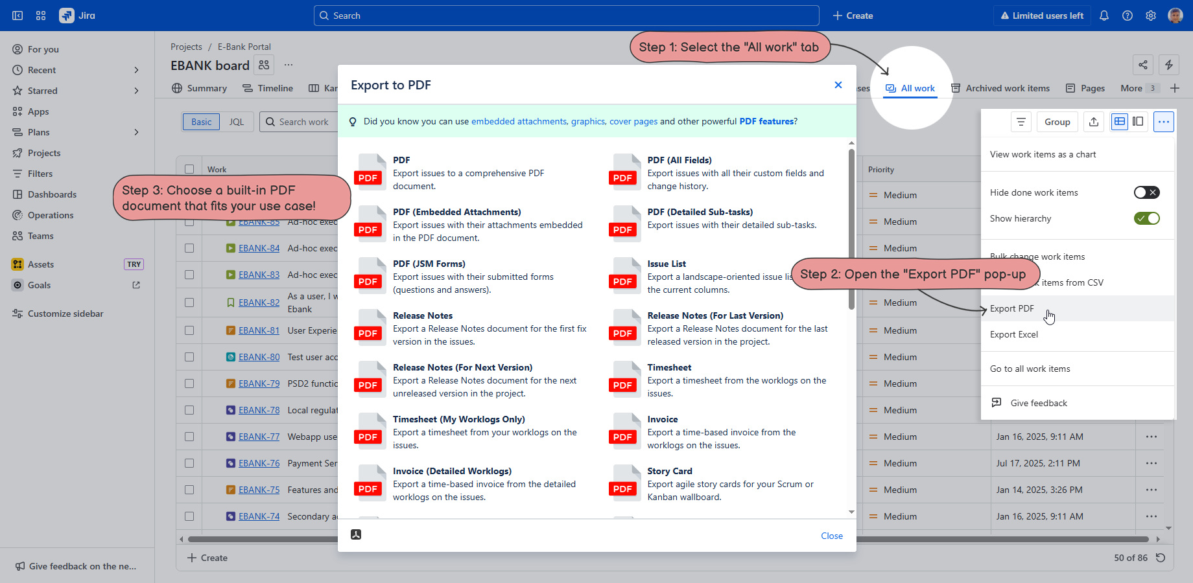The height and width of the screenshot is (583, 1193).
Task: Click the Jira logo
Action: 77,16
